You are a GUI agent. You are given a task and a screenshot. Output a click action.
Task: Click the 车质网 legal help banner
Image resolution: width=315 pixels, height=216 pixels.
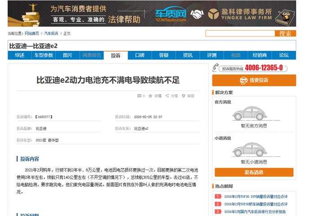[x=152, y=14]
